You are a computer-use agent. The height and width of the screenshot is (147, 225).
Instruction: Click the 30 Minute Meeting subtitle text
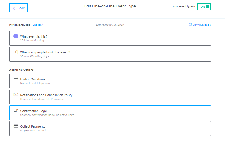32,41
